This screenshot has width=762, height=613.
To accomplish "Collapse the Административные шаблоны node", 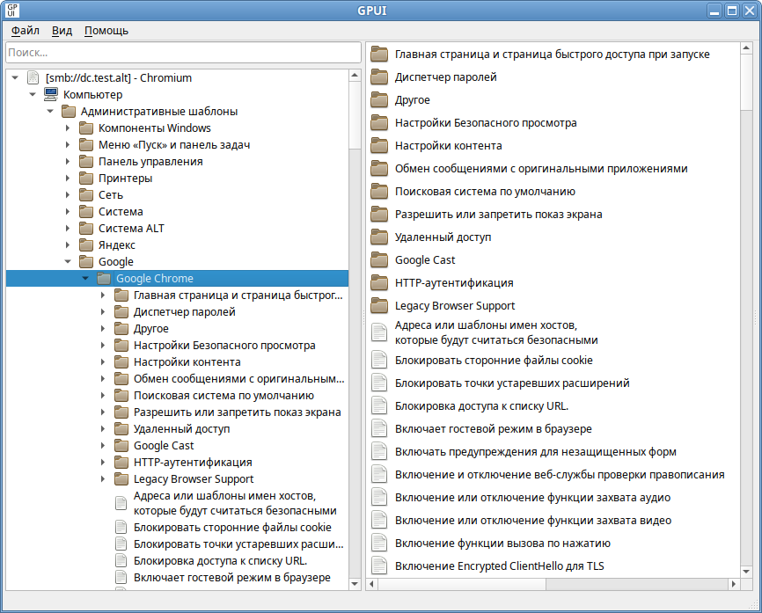I will click(50, 112).
